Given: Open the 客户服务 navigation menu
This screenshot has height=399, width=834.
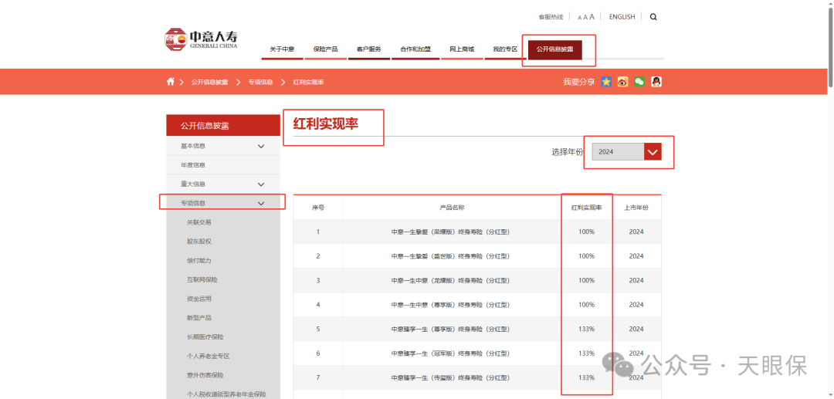Looking at the screenshot, I should coord(368,49).
